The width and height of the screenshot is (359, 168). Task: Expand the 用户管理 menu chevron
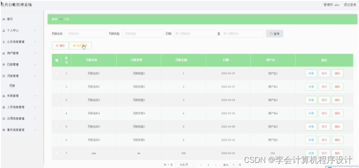coord(35,53)
